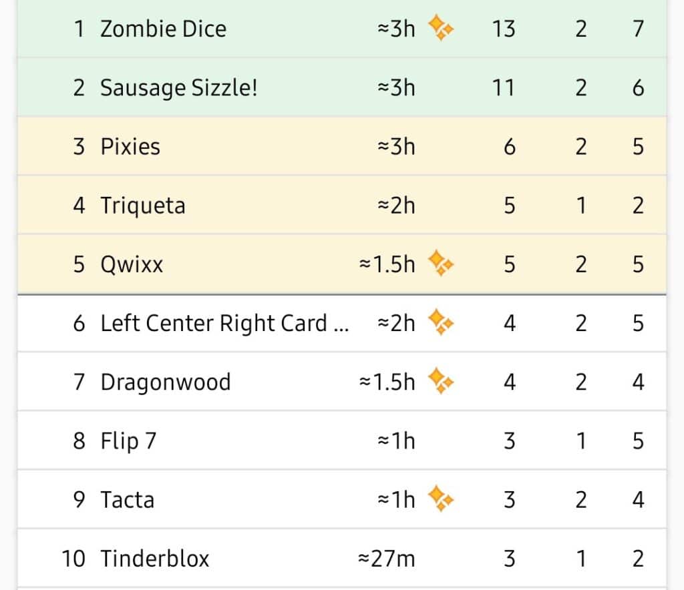Click the sparkle icon in the Qwixx row
Viewport: 684px width, 590px height.
click(x=441, y=263)
